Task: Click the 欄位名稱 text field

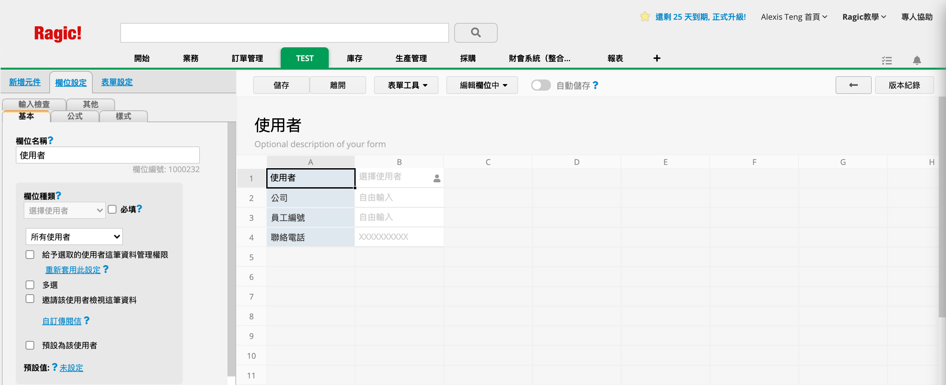Action: click(x=107, y=155)
